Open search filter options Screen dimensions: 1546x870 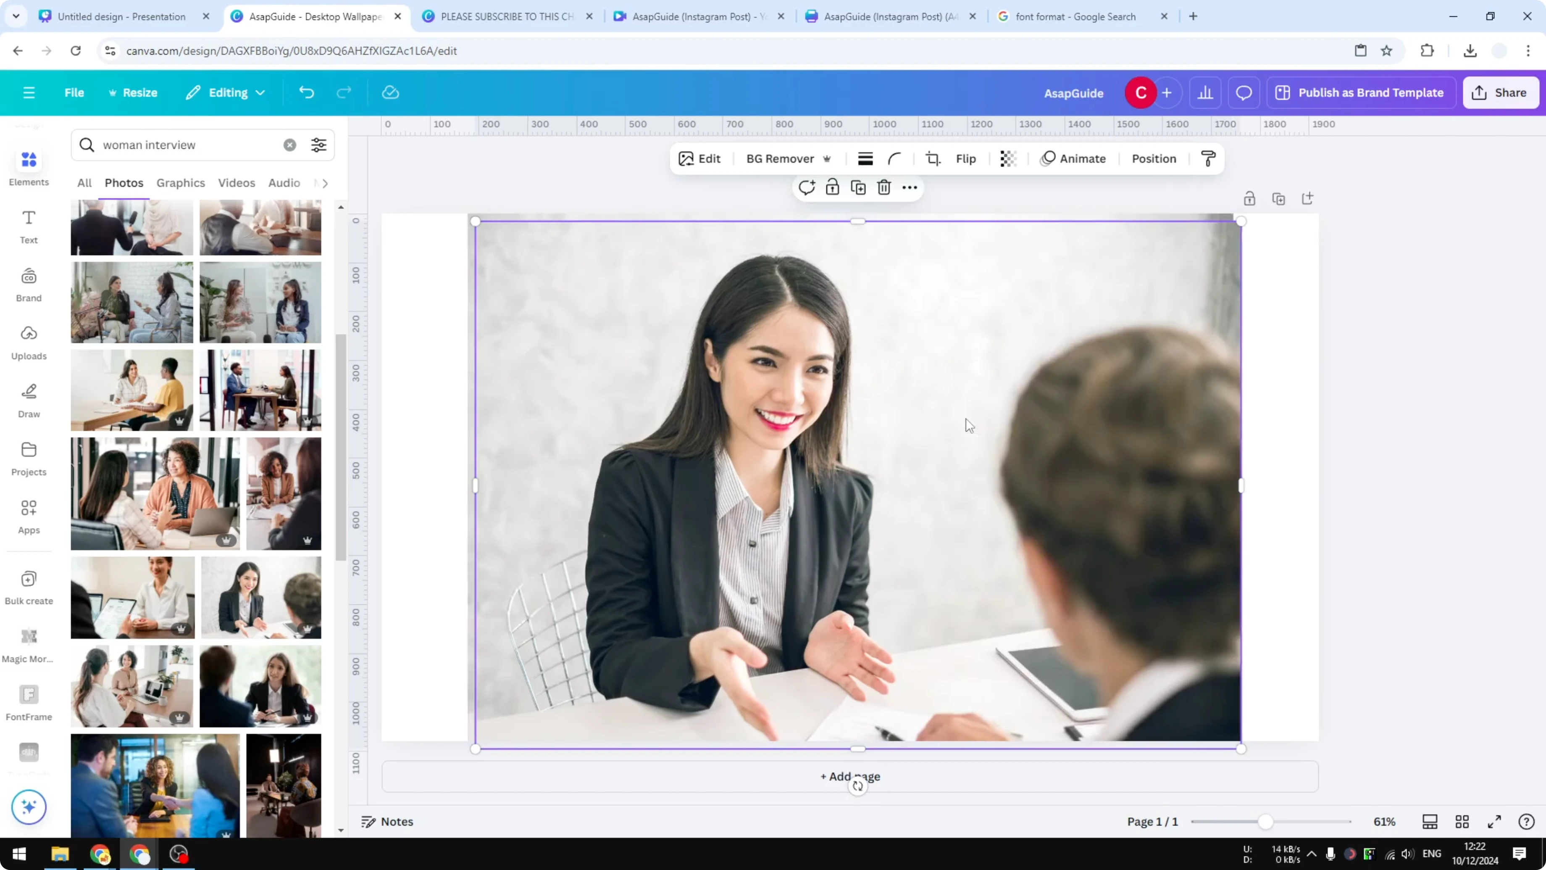point(318,145)
